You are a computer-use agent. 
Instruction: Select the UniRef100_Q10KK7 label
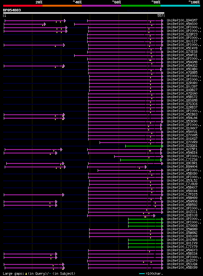tap(182, 128)
